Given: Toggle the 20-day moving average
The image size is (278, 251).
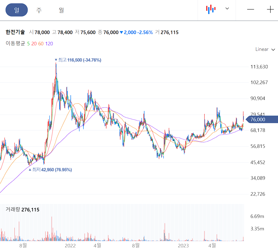Looking at the screenshot, I should 34,44.
